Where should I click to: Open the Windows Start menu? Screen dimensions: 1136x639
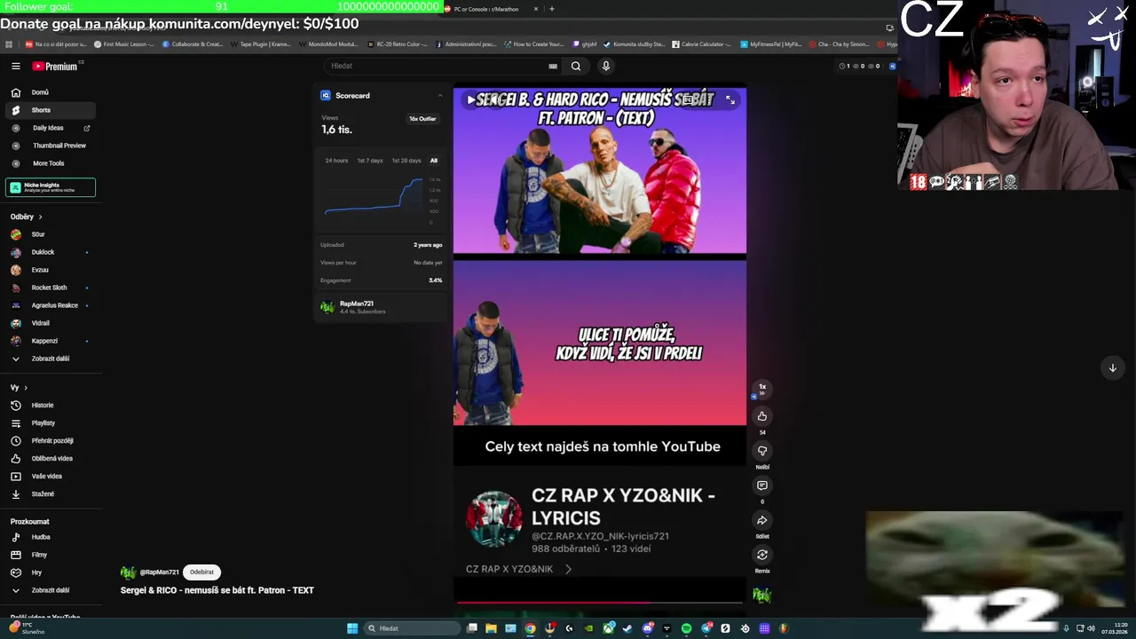coord(352,628)
